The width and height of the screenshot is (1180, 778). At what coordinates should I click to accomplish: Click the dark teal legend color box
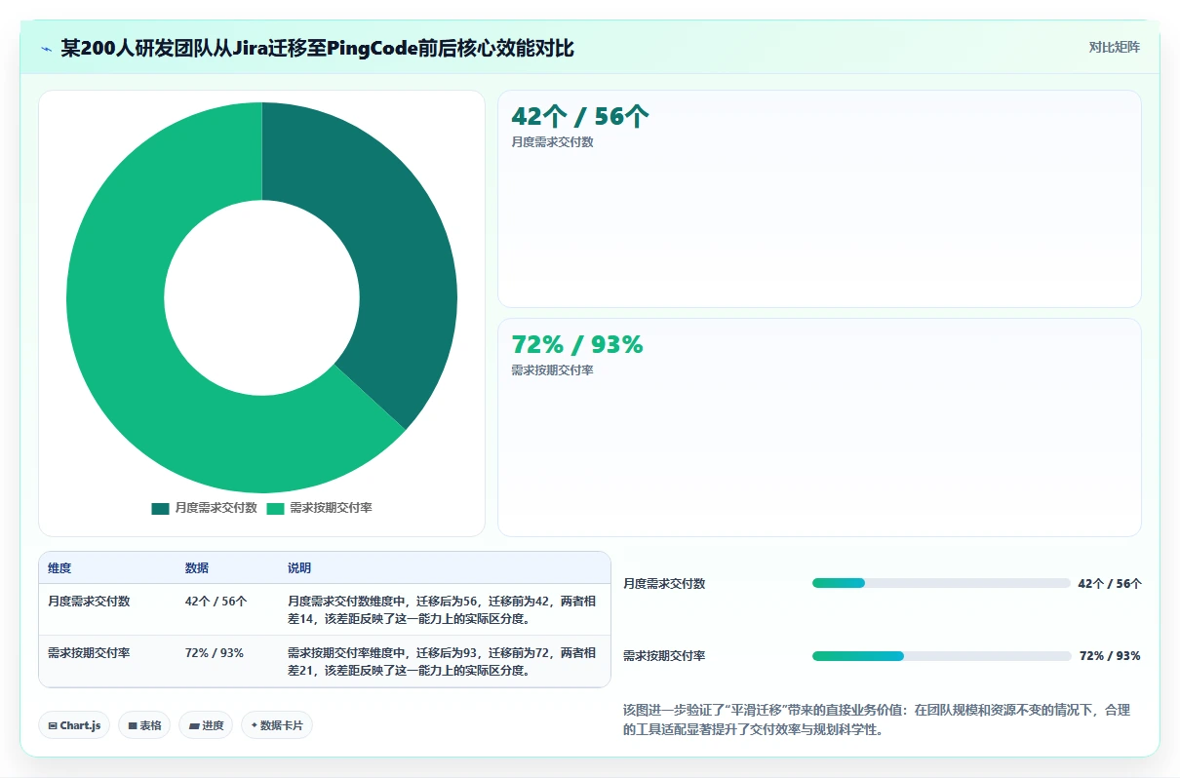pyautogui.click(x=160, y=508)
